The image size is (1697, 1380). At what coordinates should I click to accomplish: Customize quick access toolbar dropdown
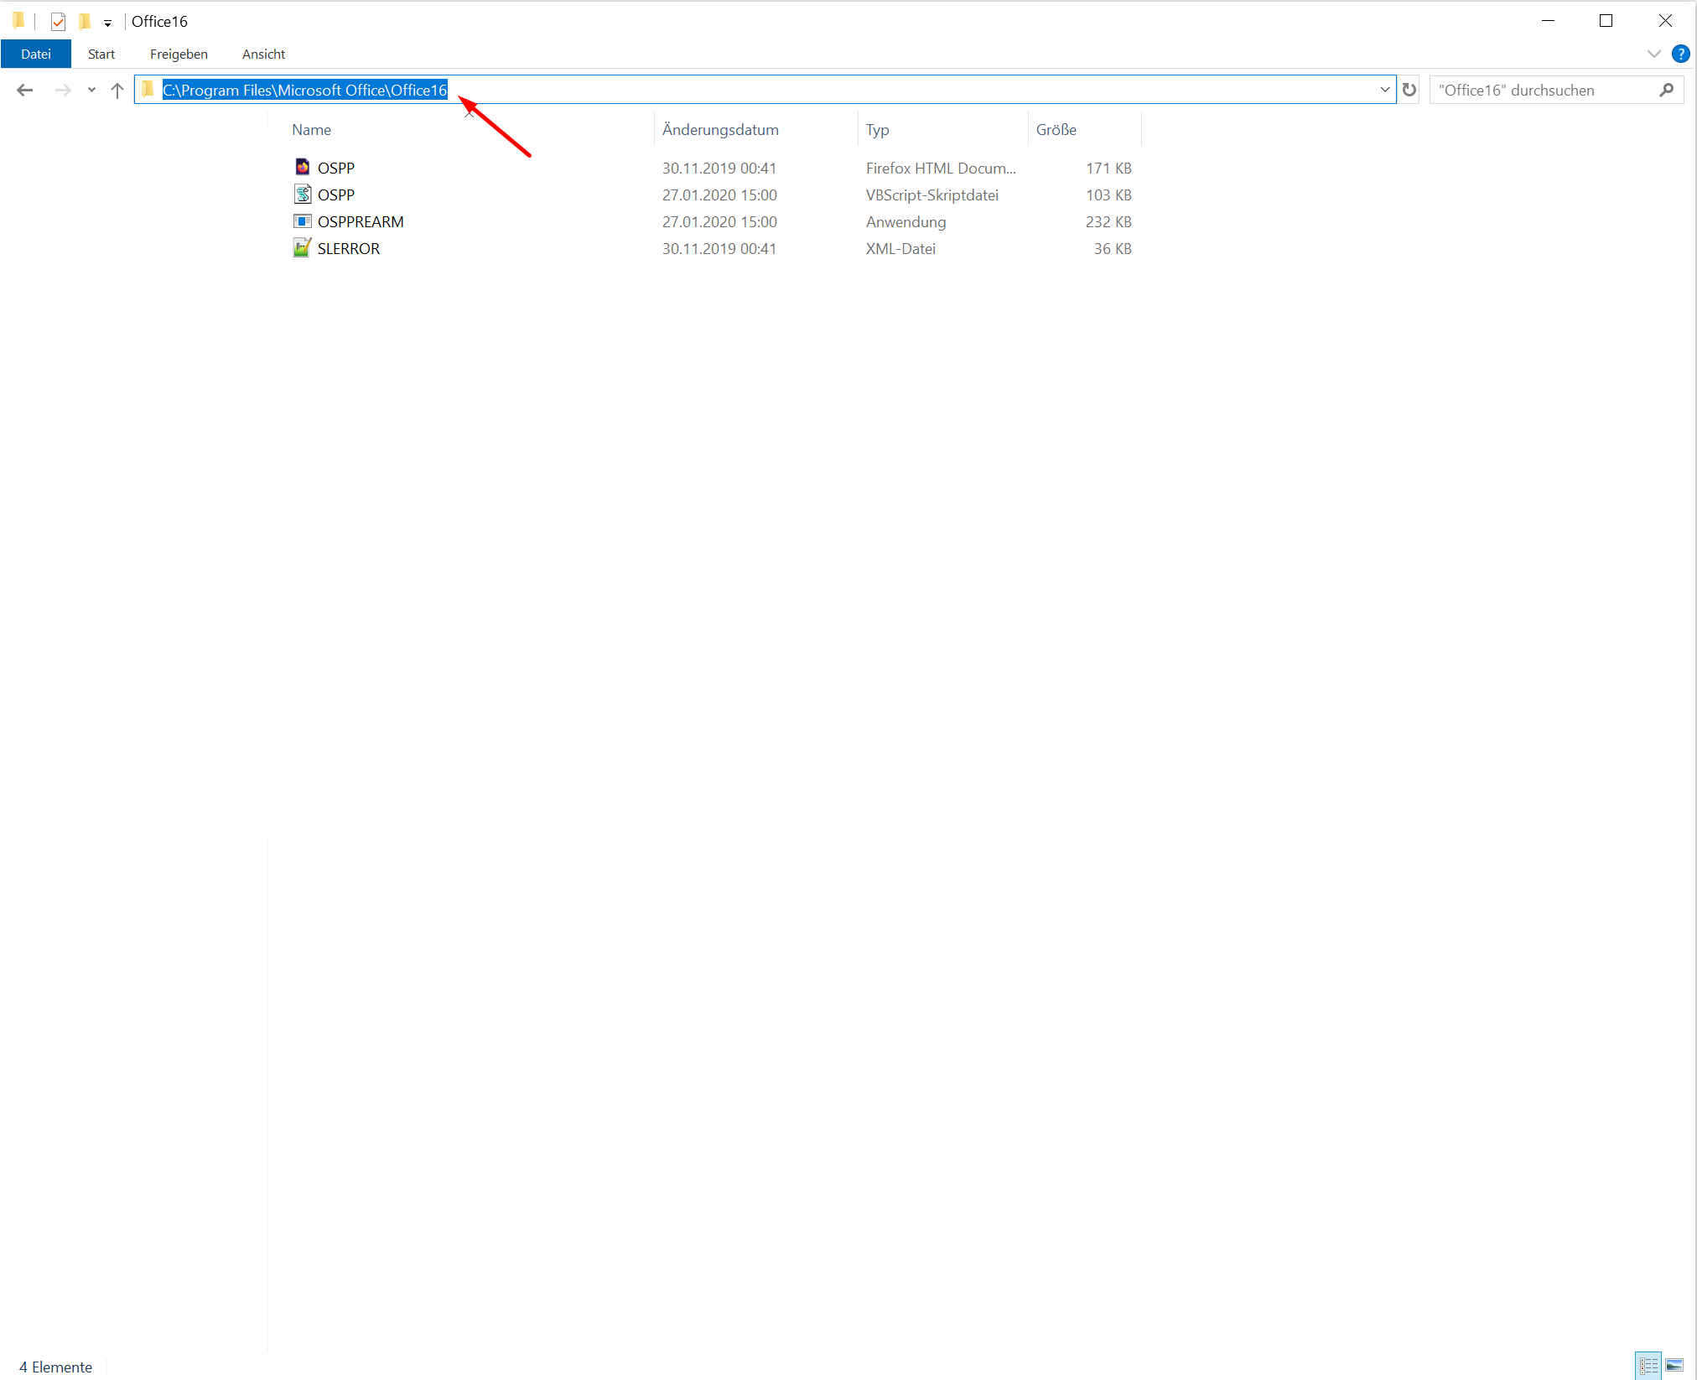[107, 23]
